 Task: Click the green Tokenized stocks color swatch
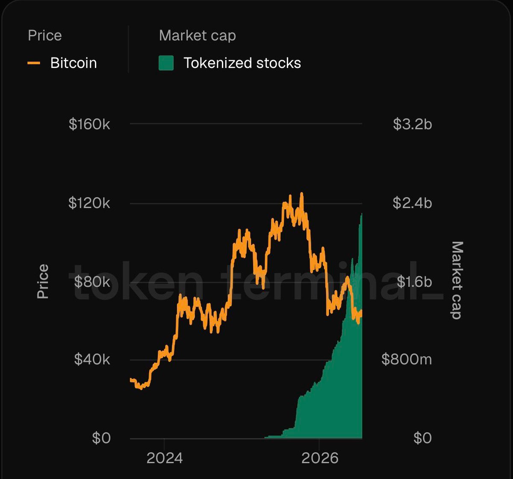[166, 63]
